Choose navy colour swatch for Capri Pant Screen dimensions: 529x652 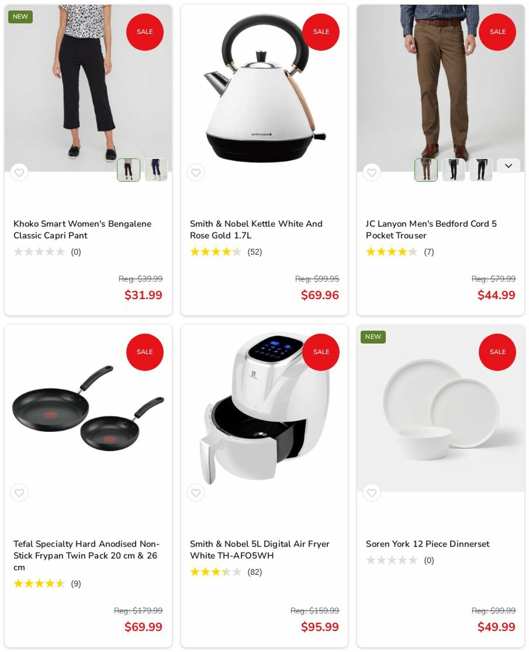click(156, 170)
